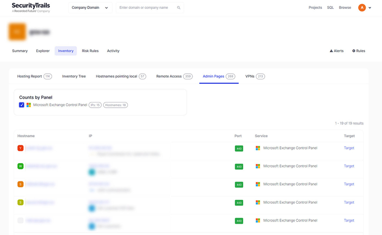Click the Microsoft service icon in W row
The image size is (382, 235).
258,166
